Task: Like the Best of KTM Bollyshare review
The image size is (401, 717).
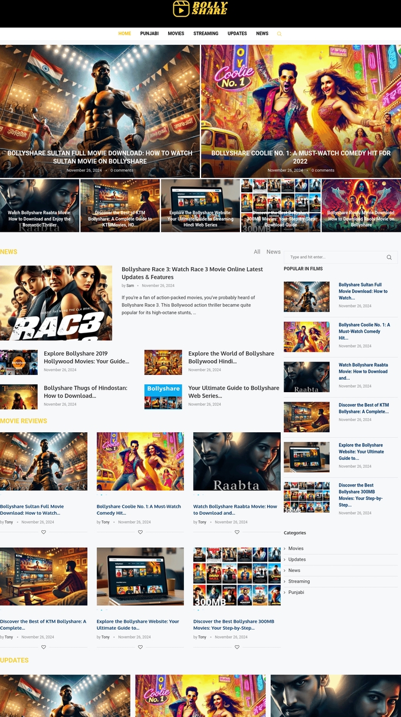Action: (x=44, y=647)
